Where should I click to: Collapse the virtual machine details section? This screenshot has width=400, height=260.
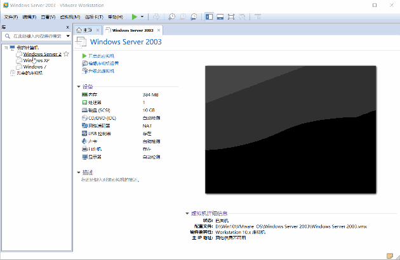[x=187, y=213]
